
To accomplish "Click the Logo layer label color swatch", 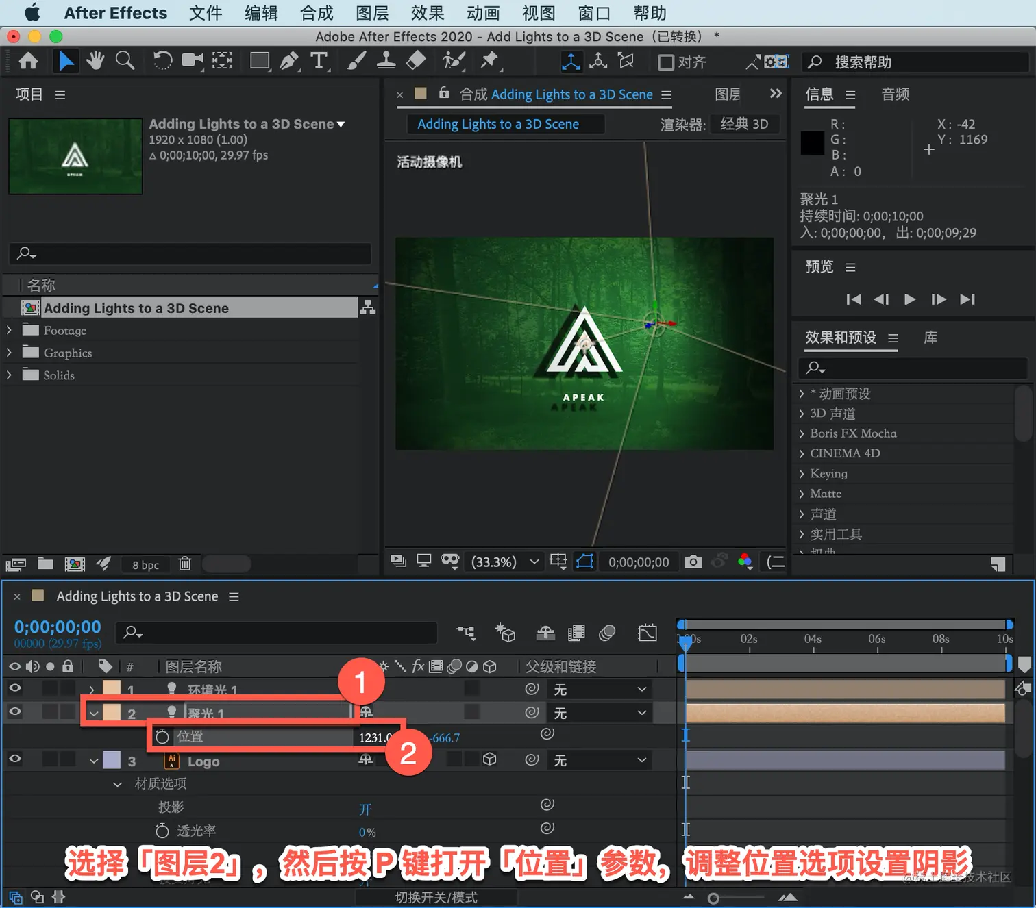I will (112, 759).
